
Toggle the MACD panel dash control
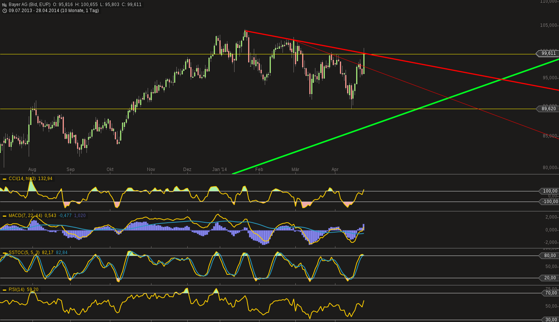click(4, 215)
